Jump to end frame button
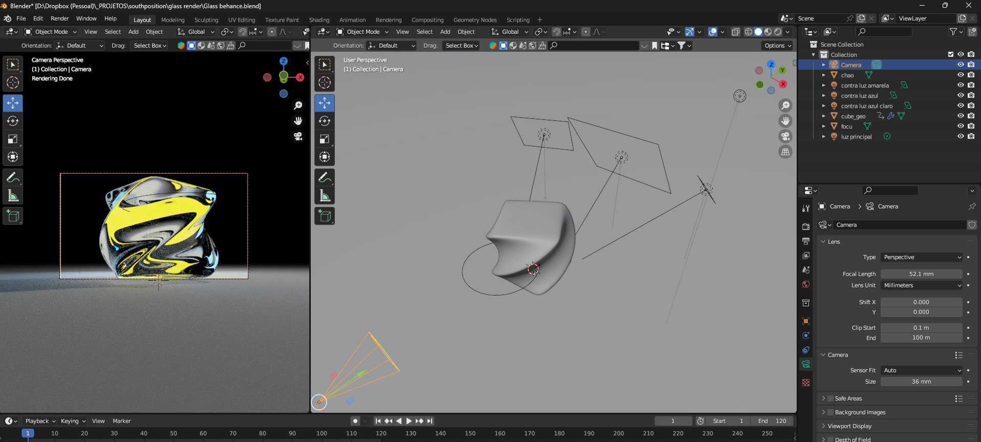This screenshot has height=442, width=981. tap(430, 421)
